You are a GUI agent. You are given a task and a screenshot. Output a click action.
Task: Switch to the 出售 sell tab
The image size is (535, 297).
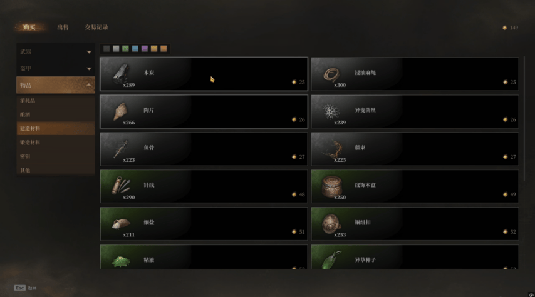tap(63, 28)
